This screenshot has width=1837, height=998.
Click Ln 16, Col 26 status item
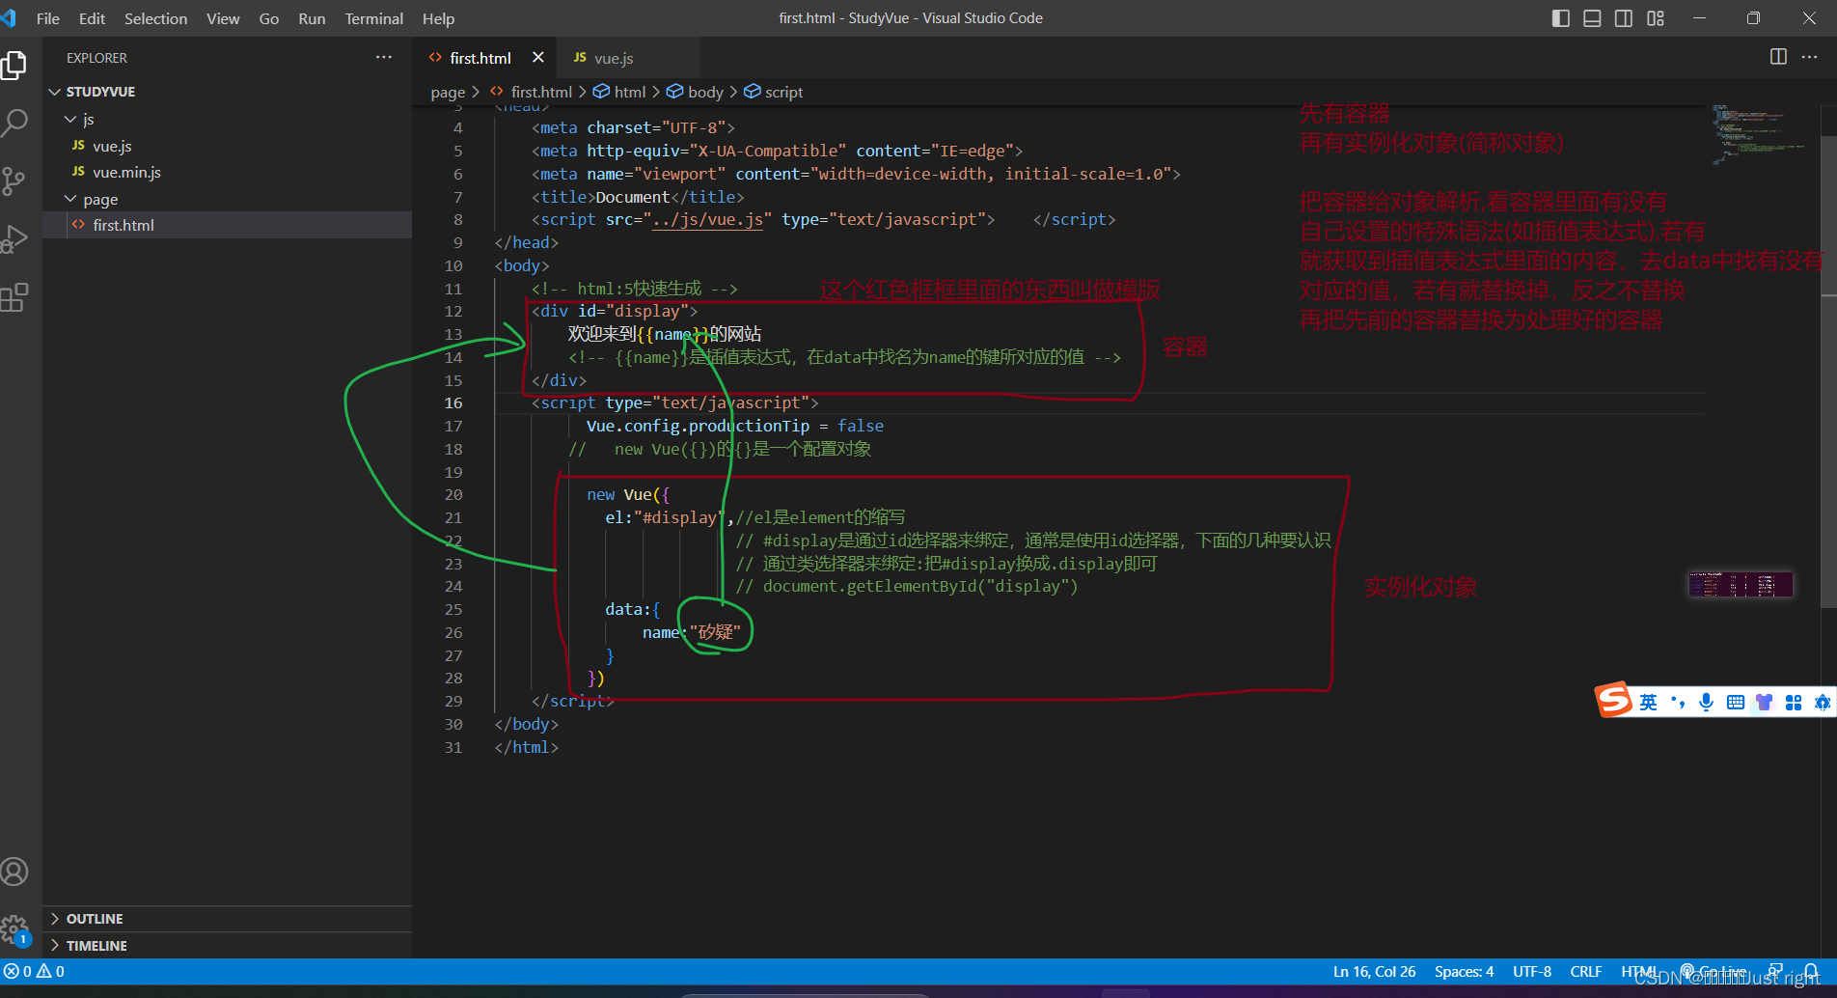pos(1374,971)
